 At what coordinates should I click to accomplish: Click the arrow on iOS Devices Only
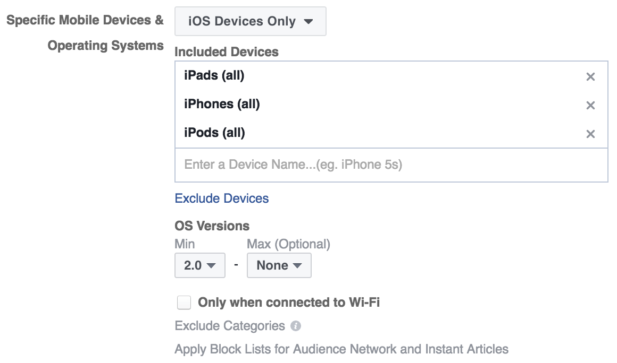click(x=308, y=21)
